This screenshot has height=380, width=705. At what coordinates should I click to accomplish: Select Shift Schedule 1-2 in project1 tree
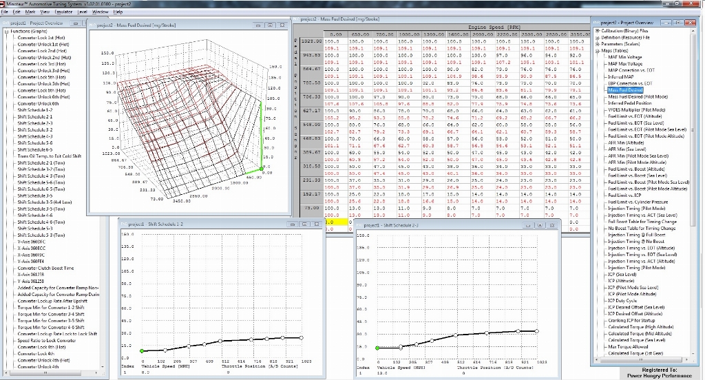click(x=34, y=110)
